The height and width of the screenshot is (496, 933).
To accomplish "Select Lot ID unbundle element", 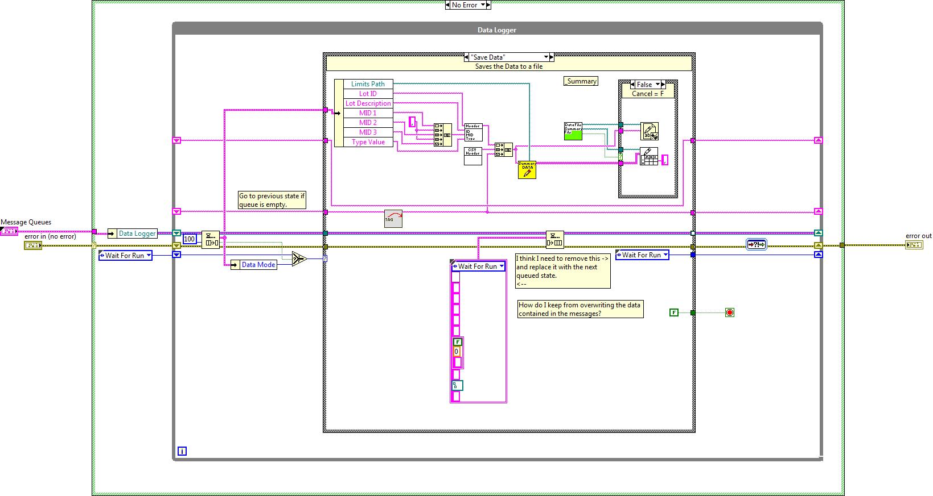I will (368, 94).
